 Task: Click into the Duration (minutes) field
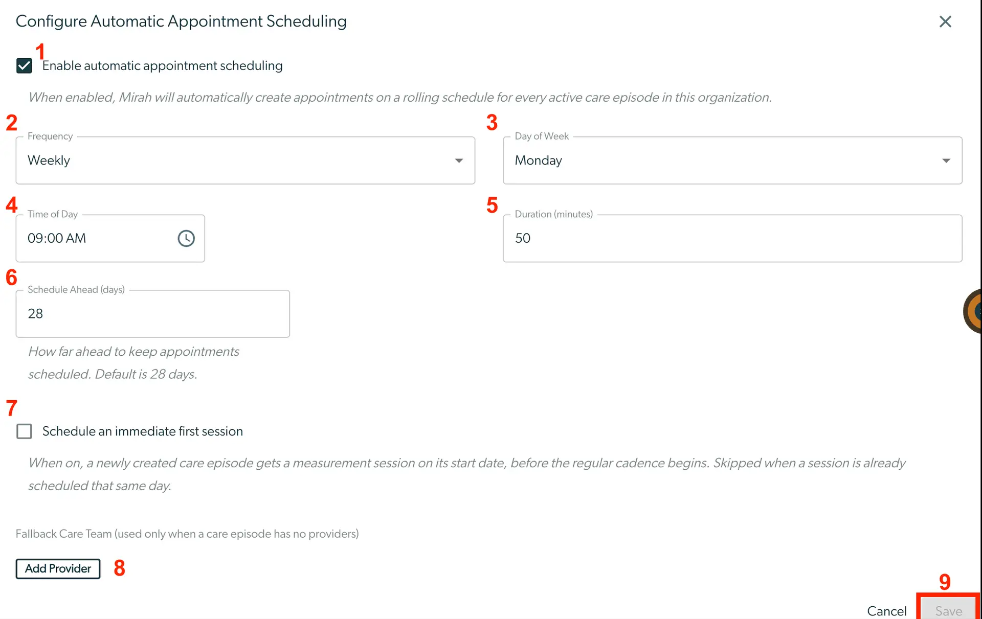click(x=732, y=238)
